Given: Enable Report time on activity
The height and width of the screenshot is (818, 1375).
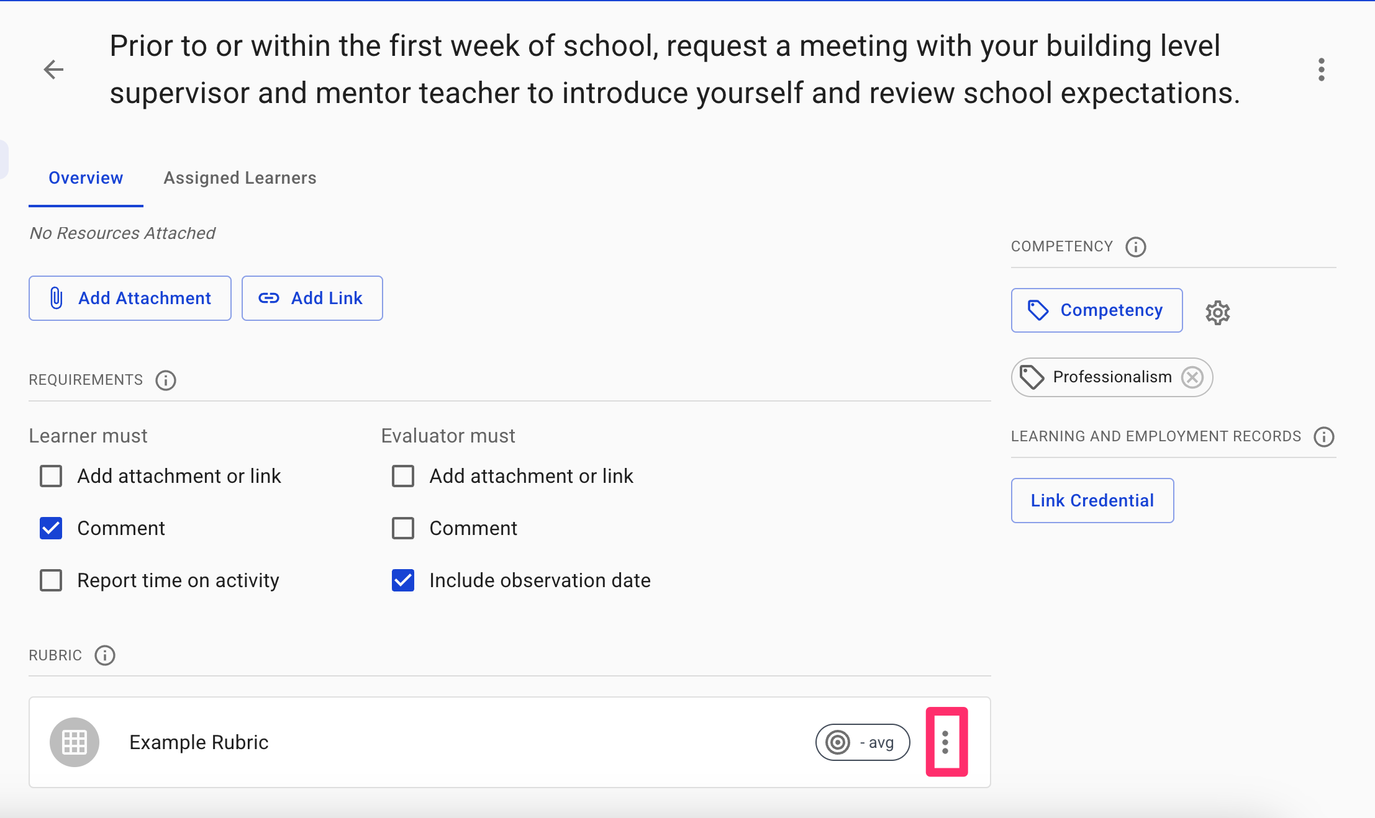Looking at the screenshot, I should pyautogui.click(x=51, y=580).
